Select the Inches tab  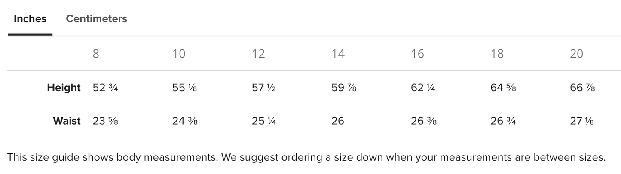(30, 19)
